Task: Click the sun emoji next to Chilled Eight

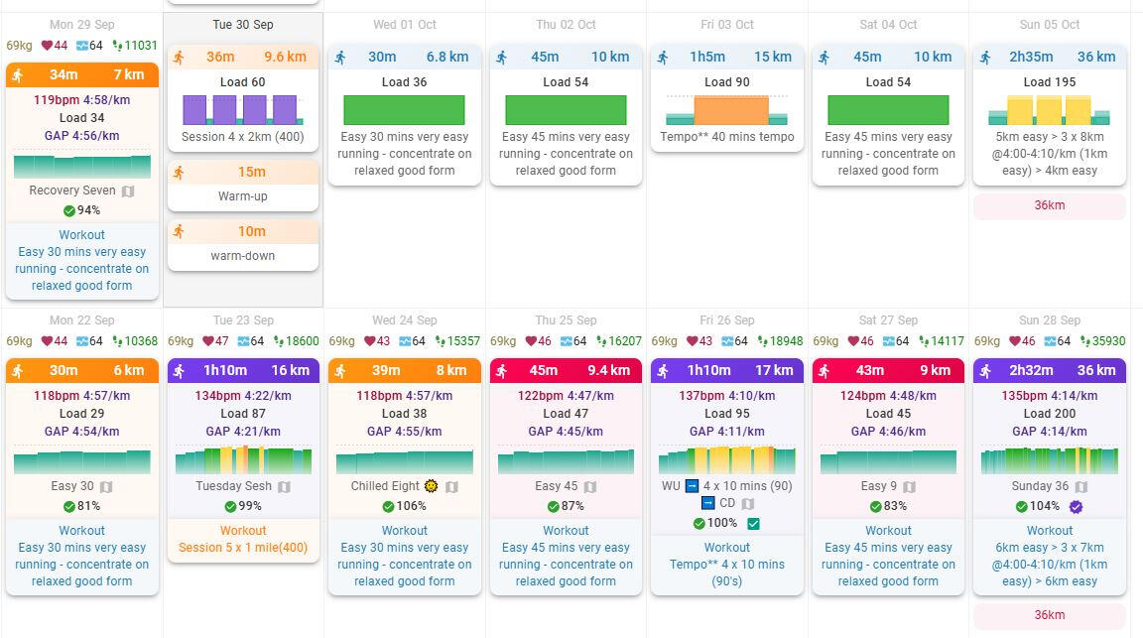Action: point(433,486)
